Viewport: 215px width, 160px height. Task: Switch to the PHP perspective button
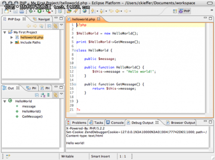point(184,11)
